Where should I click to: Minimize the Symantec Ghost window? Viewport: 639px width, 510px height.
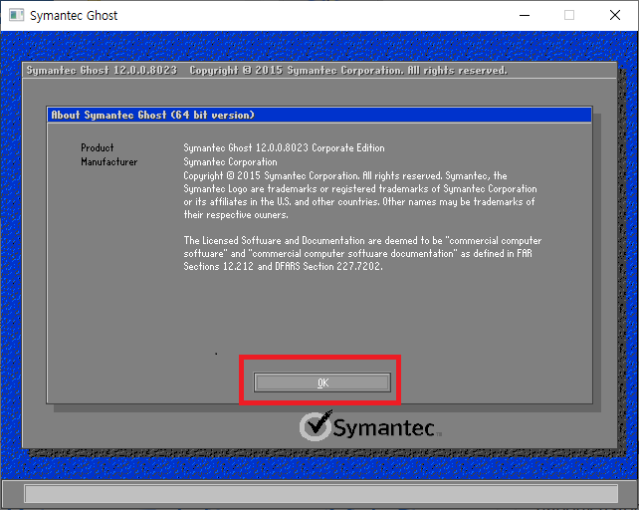525,16
